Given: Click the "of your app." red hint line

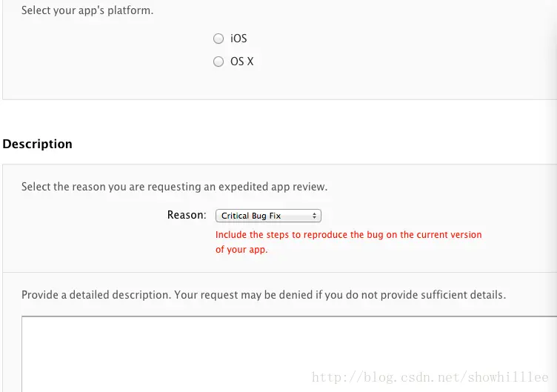Looking at the screenshot, I should point(241,250).
